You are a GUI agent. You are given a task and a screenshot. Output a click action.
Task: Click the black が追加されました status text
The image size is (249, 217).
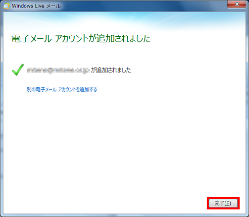111,70
